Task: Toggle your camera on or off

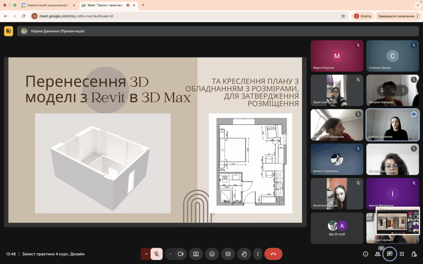Action: click(181, 254)
